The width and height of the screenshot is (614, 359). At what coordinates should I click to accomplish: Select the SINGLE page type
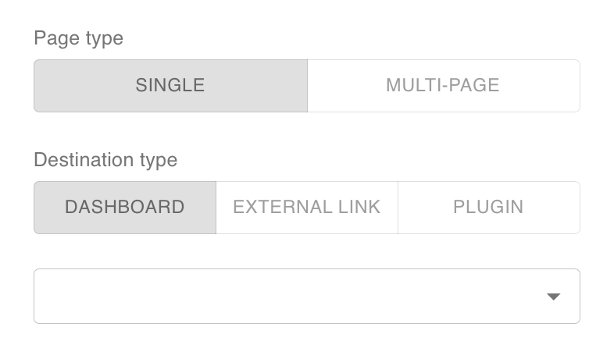(x=170, y=86)
